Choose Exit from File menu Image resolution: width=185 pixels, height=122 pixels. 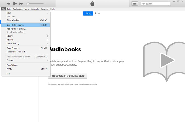point(25,73)
